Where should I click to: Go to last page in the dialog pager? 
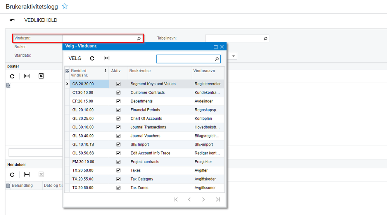(218, 199)
